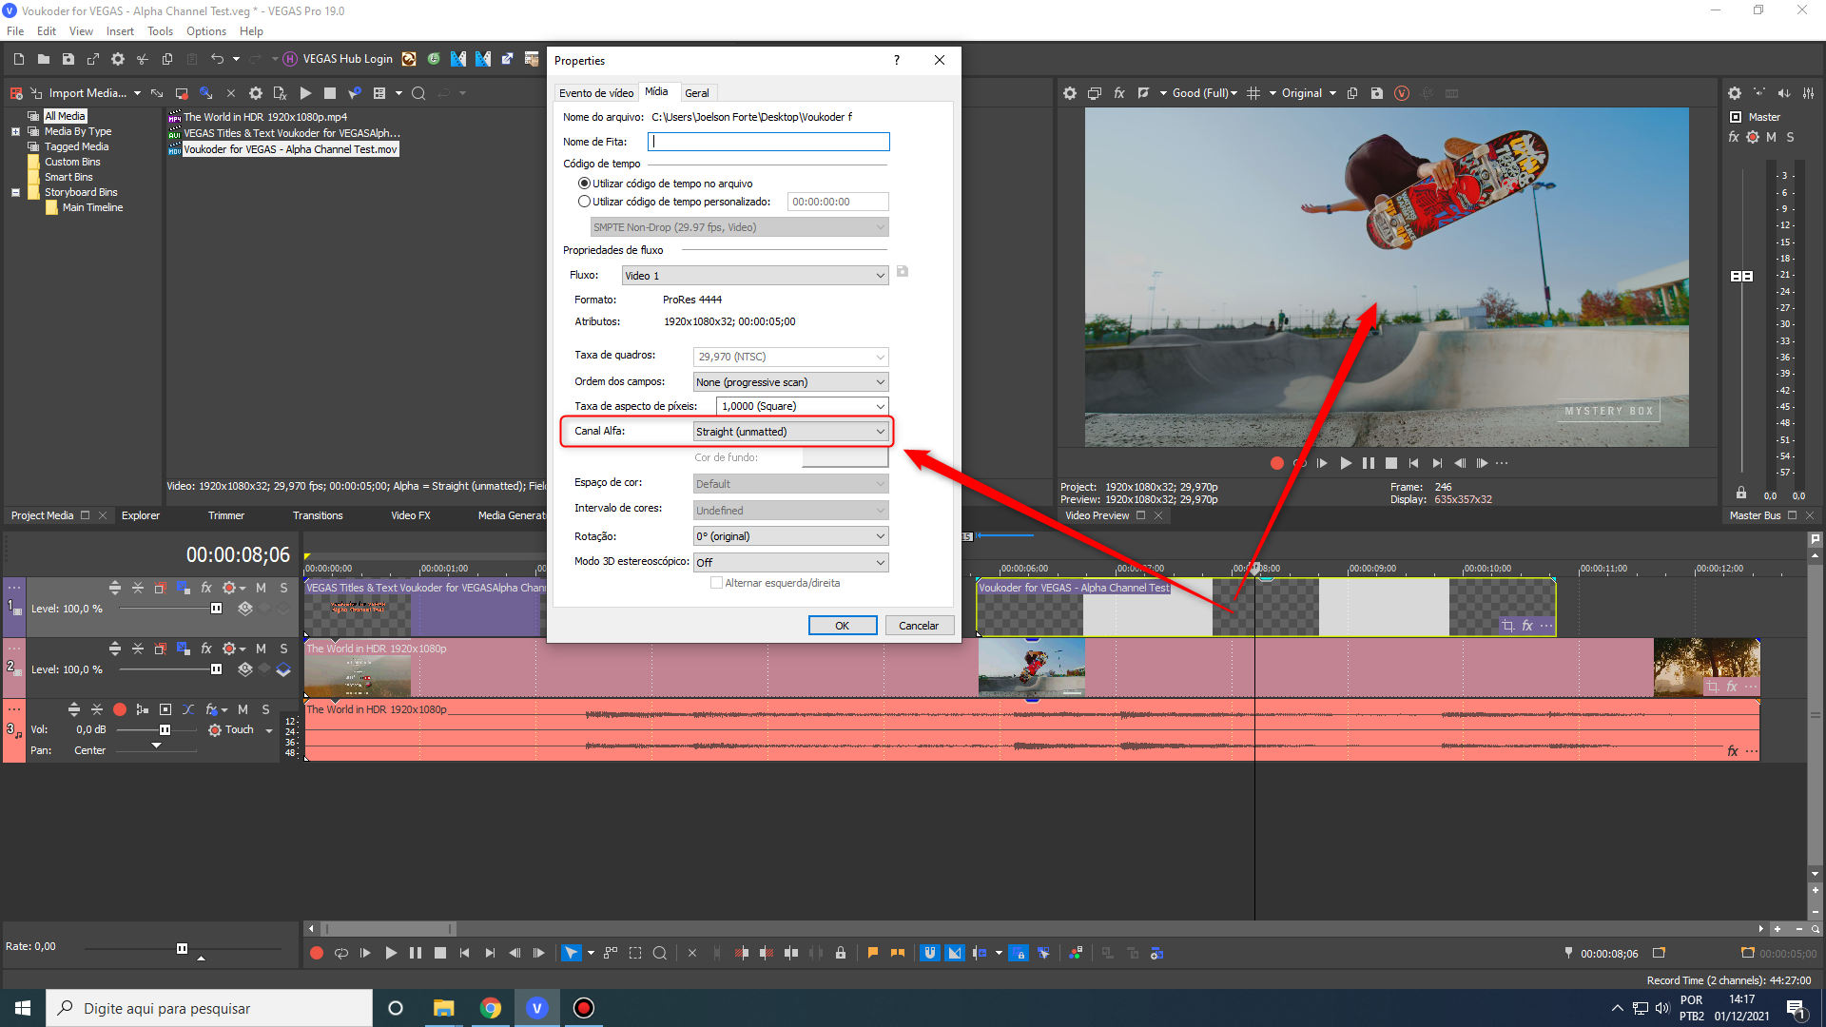Click the audio track volume slider
Image resolution: width=1826 pixels, height=1027 pixels.
[x=165, y=730]
